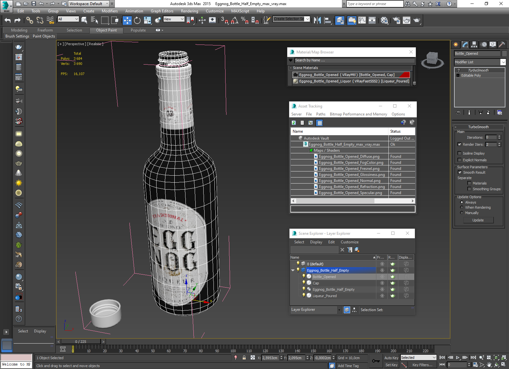Click the Auto Key button
Viewport: 509px width, 369px height.
tap(391, 358)
